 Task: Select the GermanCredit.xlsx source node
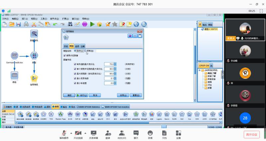[14, 55]
